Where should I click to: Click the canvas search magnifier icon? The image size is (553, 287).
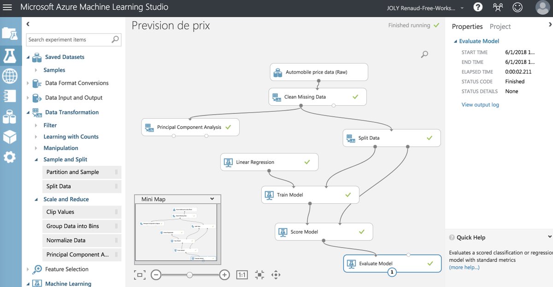point(424,54)
